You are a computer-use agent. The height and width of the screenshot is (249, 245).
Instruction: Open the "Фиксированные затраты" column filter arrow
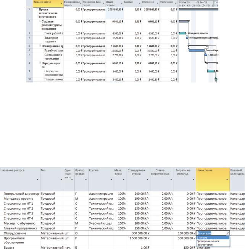81,3
